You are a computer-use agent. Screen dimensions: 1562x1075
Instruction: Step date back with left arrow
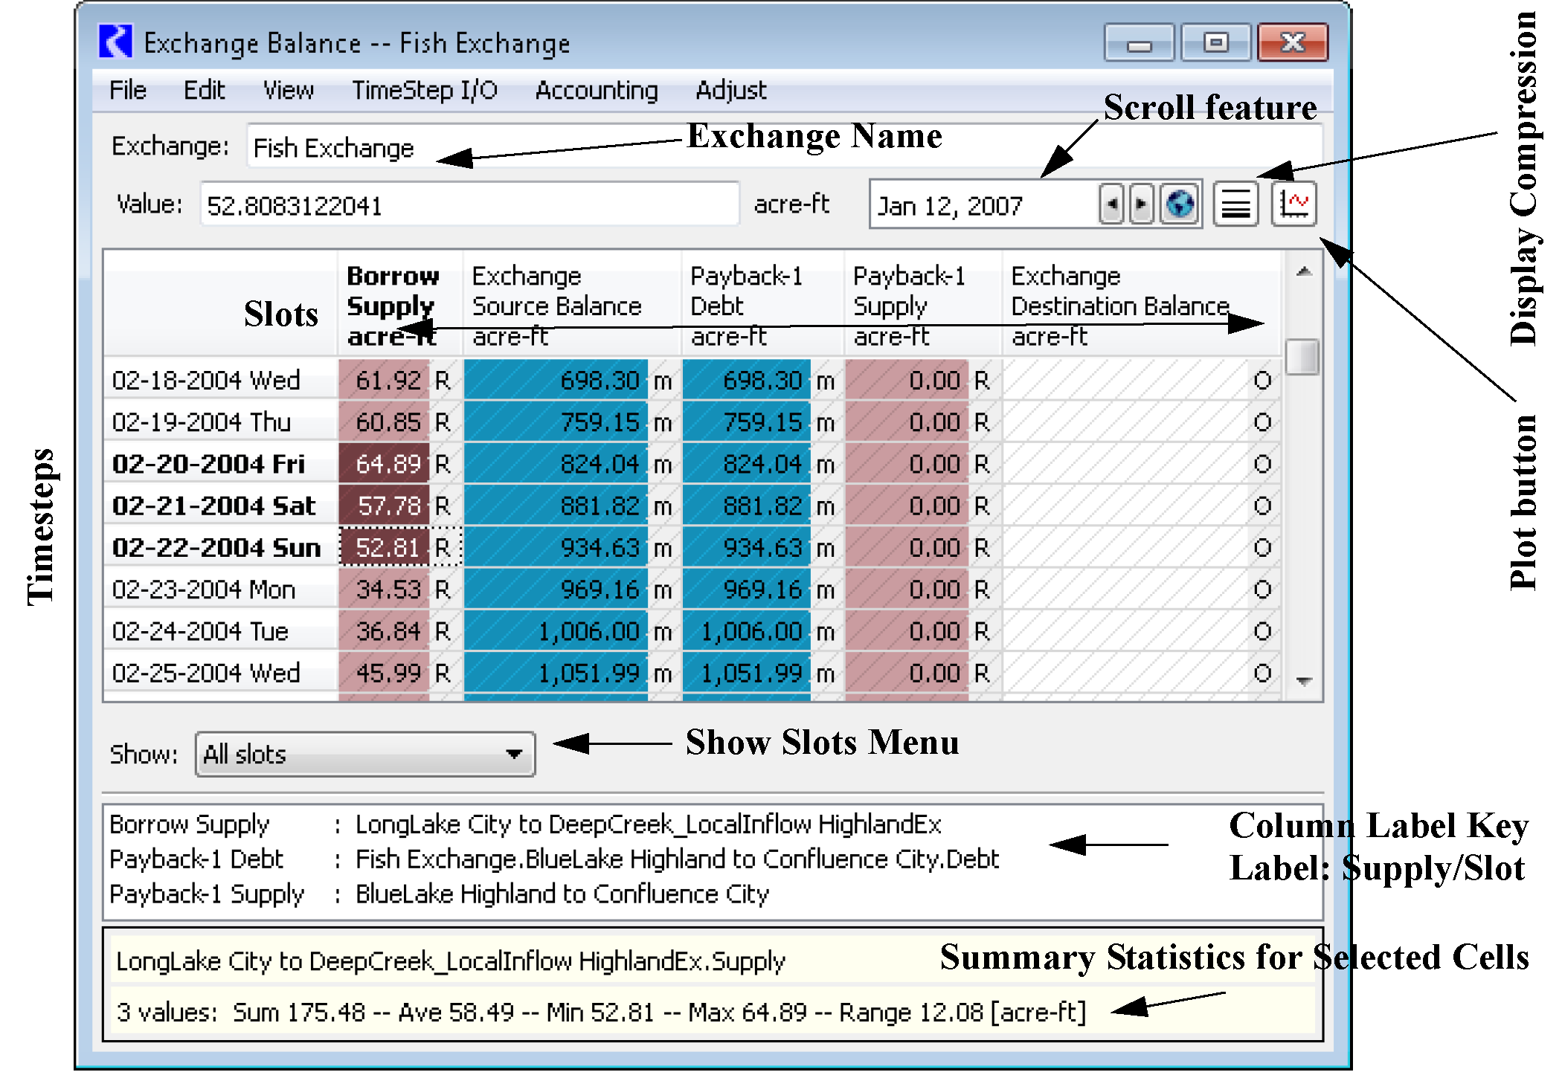coord(1111,204)
